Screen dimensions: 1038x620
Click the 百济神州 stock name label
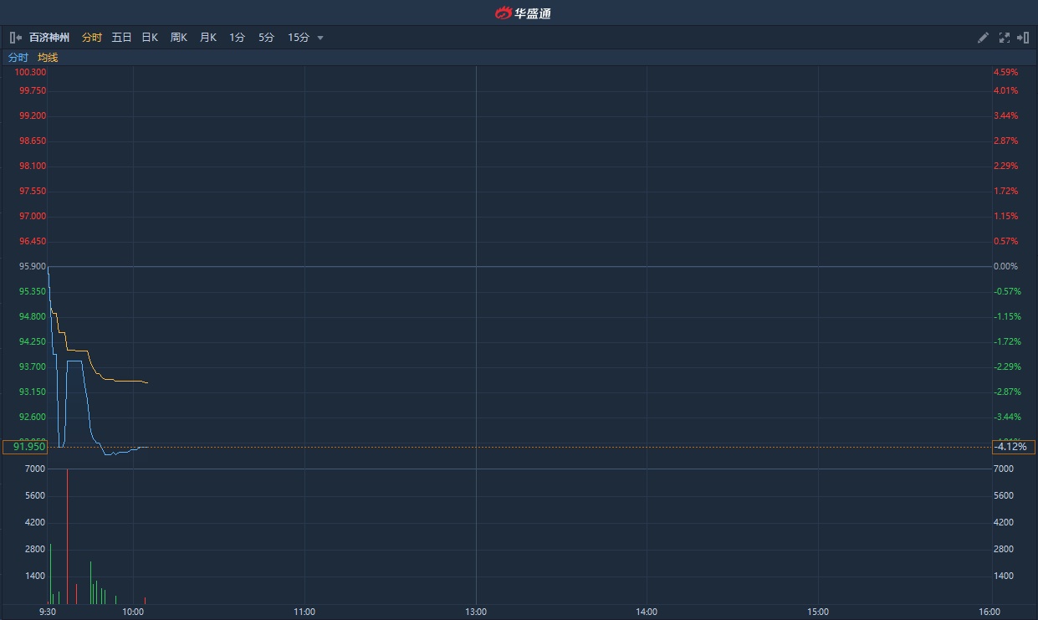coord(49,38)
